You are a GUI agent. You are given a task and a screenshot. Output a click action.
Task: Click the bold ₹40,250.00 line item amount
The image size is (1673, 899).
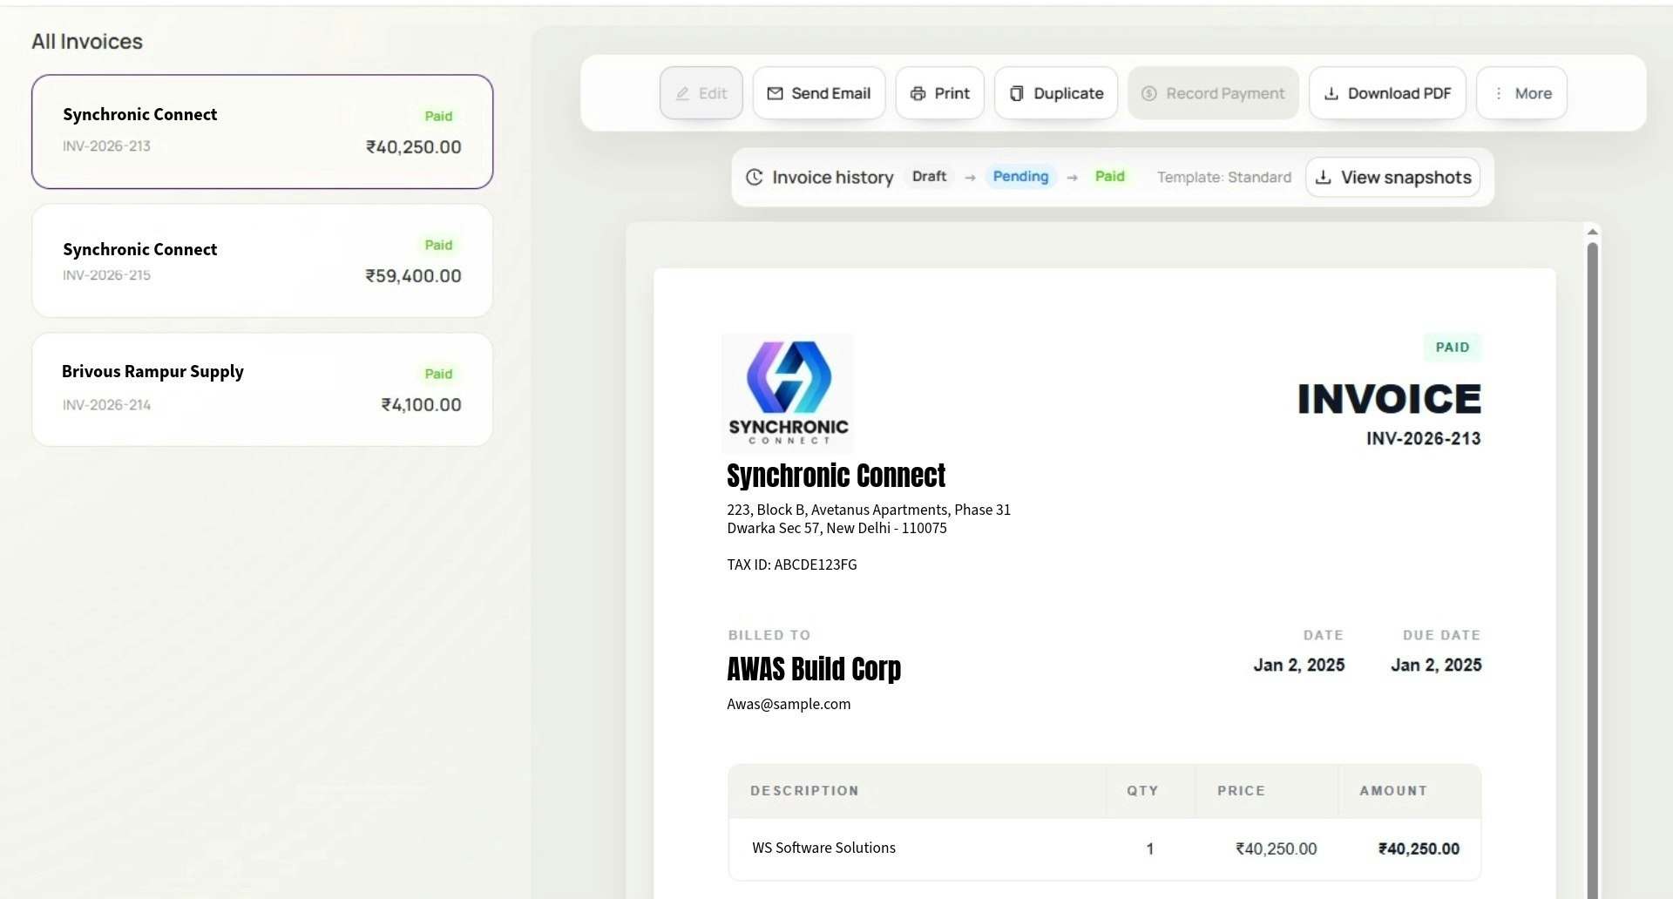pos(1419,848)
